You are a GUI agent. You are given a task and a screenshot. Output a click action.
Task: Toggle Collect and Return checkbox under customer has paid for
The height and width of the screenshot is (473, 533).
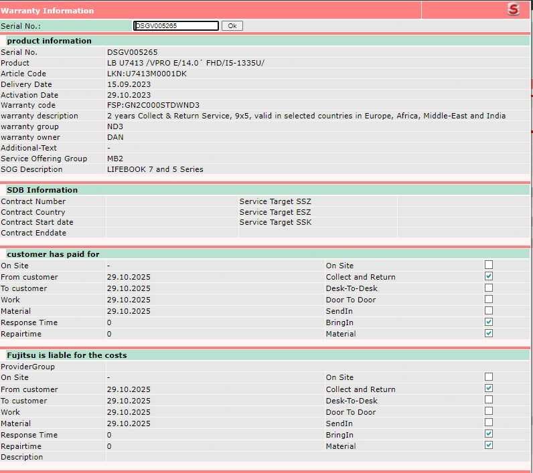click(x=488, y=276)
